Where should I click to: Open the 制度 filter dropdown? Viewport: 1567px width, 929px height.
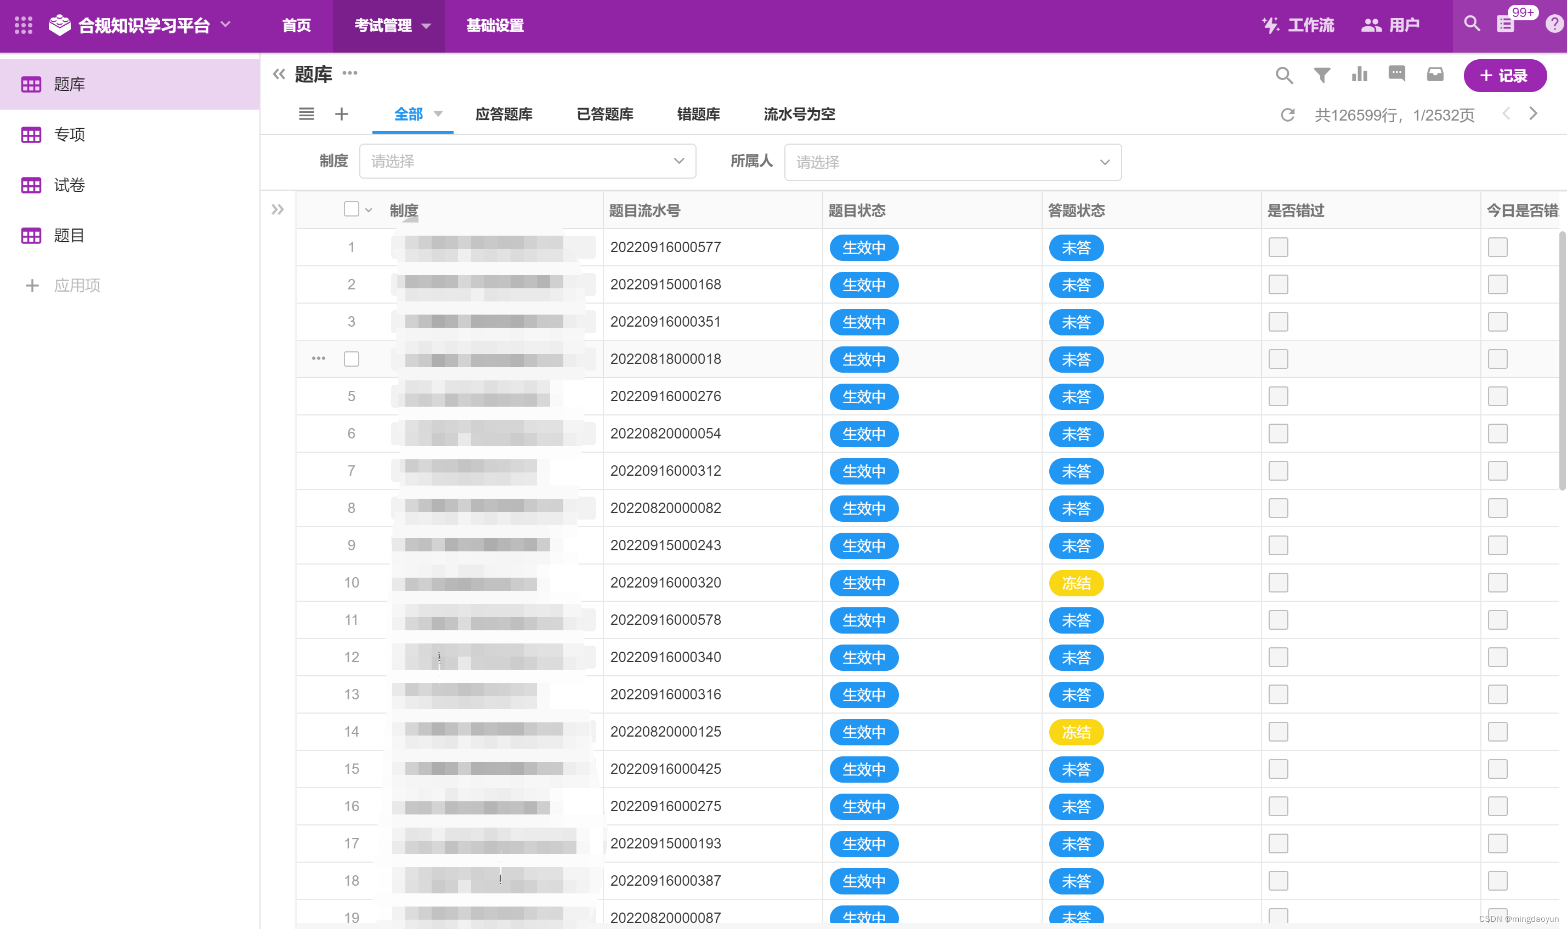[x=527, y=162]
